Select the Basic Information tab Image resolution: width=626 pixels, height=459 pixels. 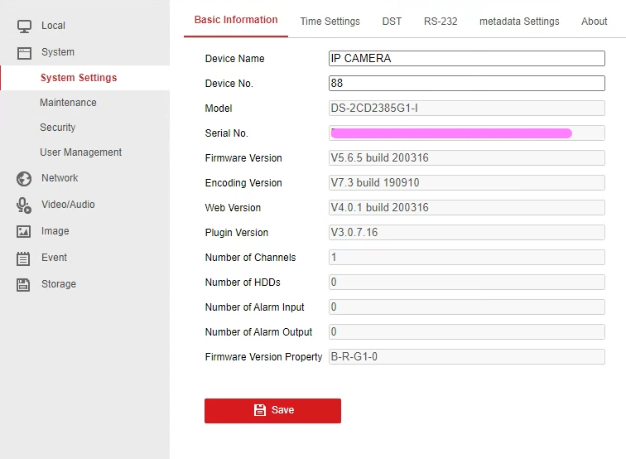pos(236,20)
